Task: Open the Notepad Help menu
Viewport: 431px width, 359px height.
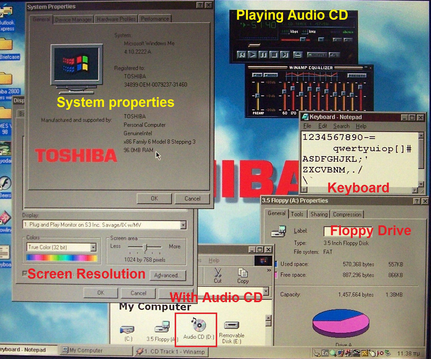Action: [361, 126]
